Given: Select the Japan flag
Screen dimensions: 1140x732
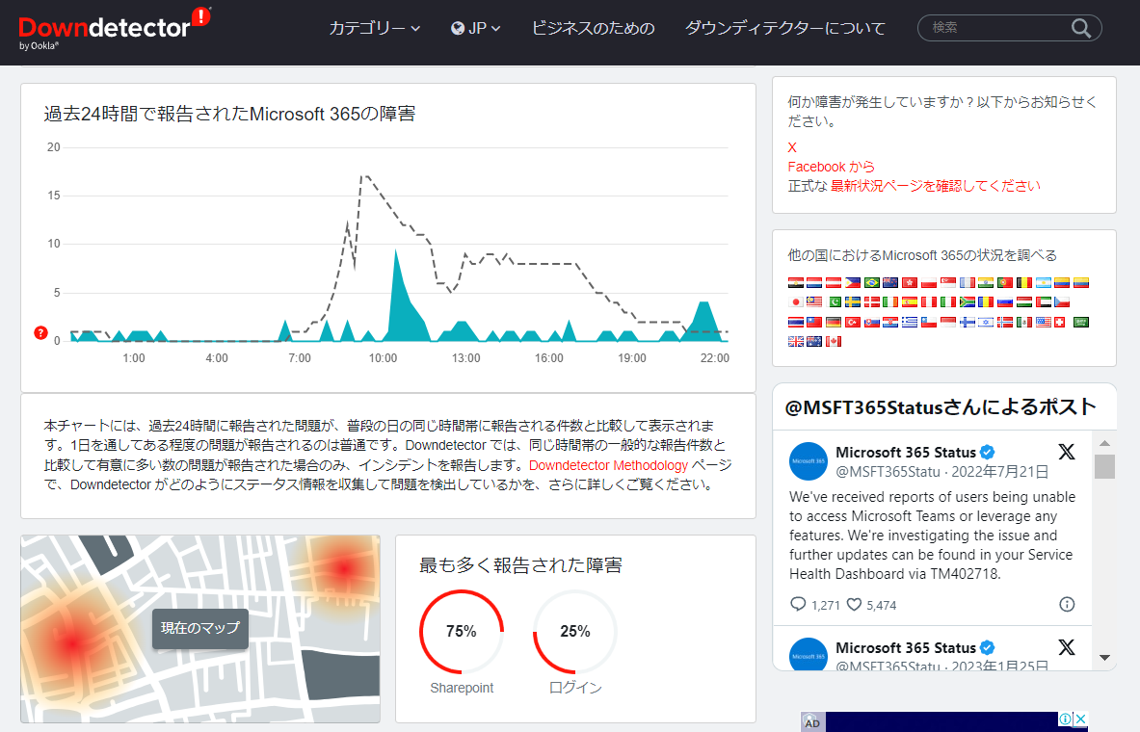Looking at the screenshot, I should (795, 301).
